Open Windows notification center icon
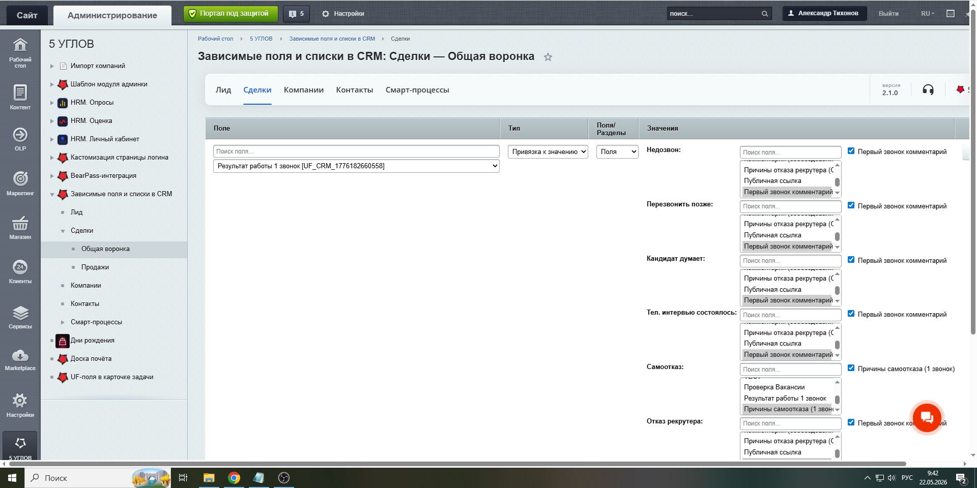 (x=961, y=478)
